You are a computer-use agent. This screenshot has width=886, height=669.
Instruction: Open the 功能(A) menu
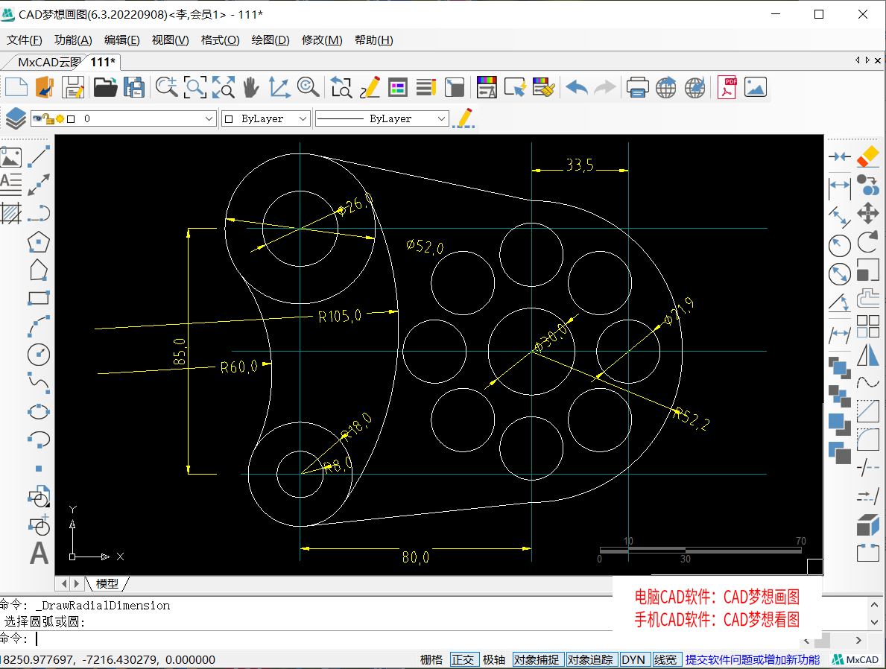click(x=73, y=40)
